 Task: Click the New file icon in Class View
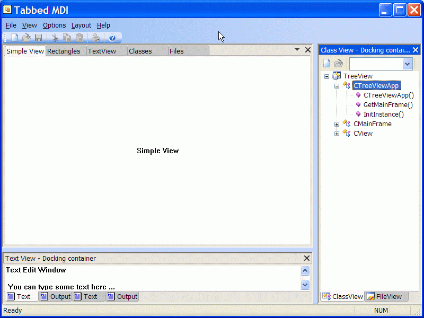tap(326, 63)
